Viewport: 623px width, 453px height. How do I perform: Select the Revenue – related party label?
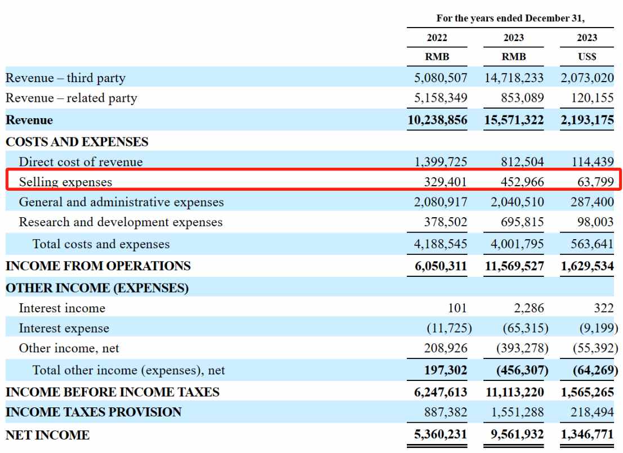point(71,98)
